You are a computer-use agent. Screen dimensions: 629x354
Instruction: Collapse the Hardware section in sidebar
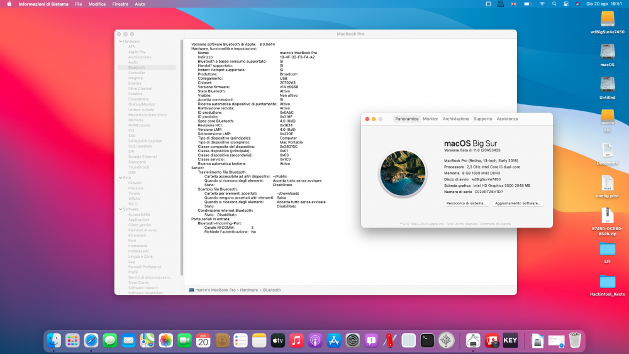coord(120,41)
